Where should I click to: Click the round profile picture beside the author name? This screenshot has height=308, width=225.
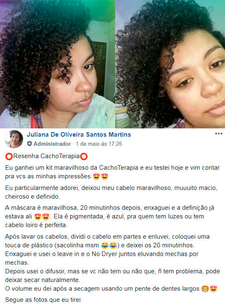tap(14, 139)
